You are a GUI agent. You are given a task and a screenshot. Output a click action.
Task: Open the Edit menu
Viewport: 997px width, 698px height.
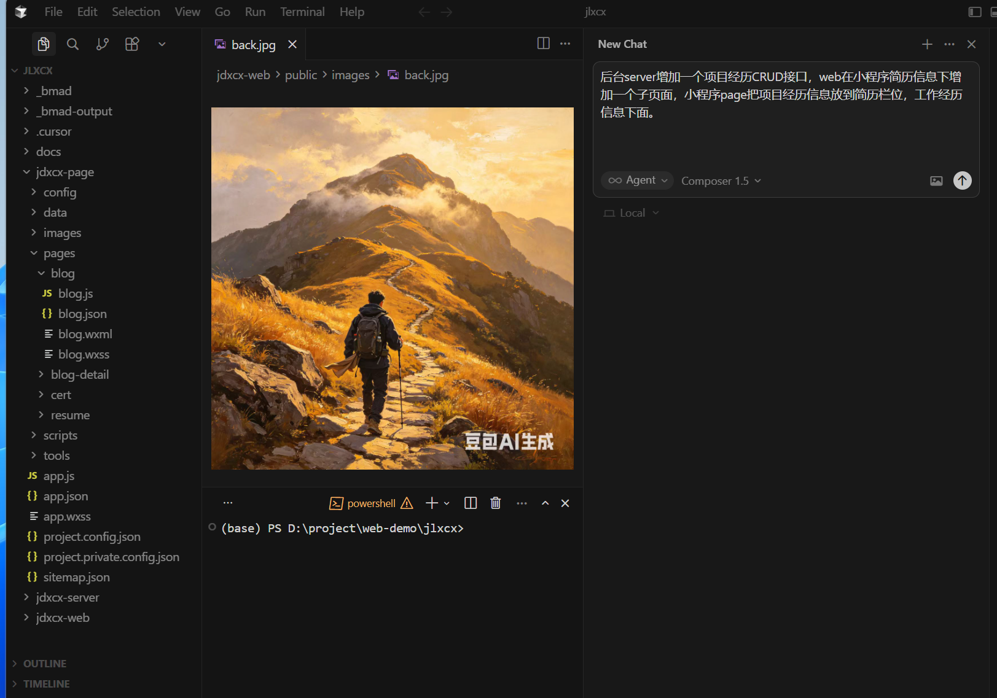(87, 12)
